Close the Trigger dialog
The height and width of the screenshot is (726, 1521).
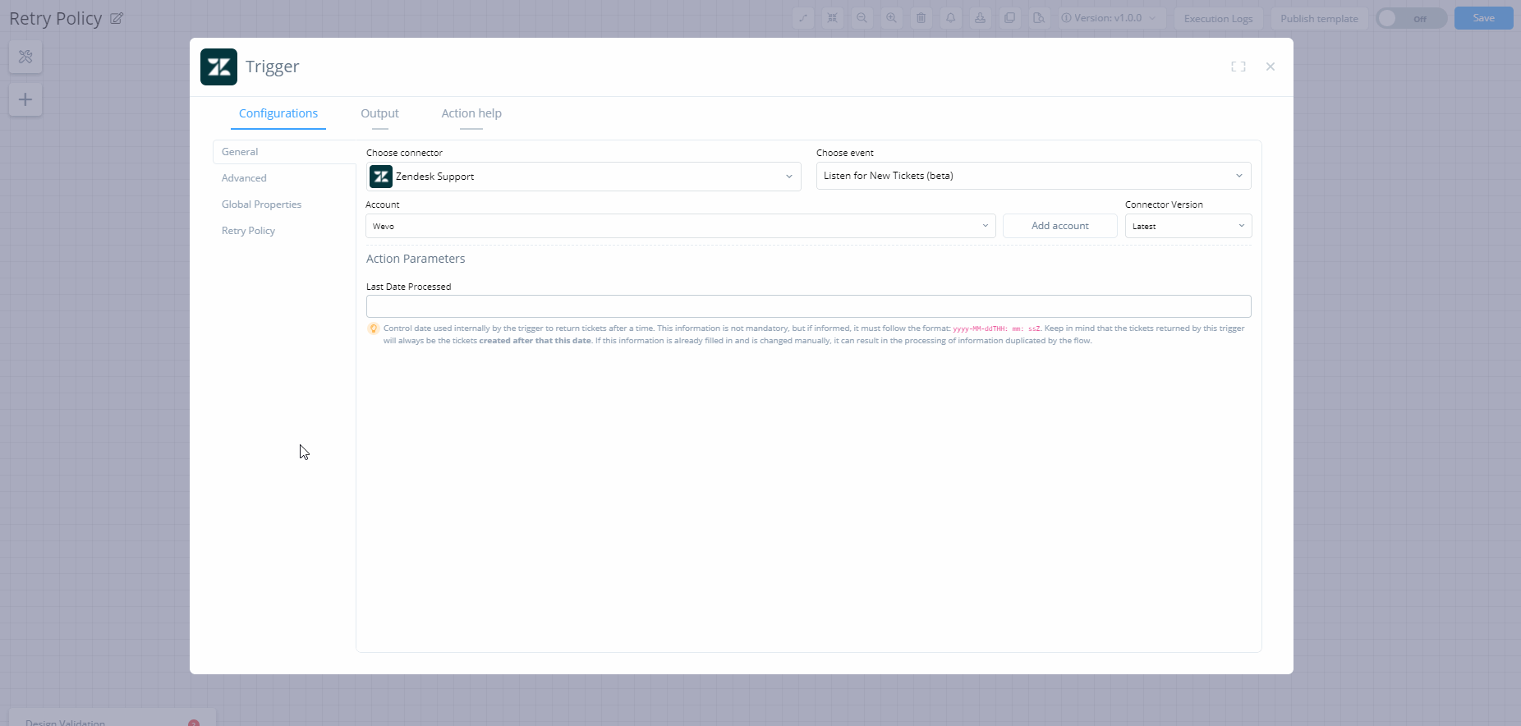pyautogui.click(x=1271, y=67)
